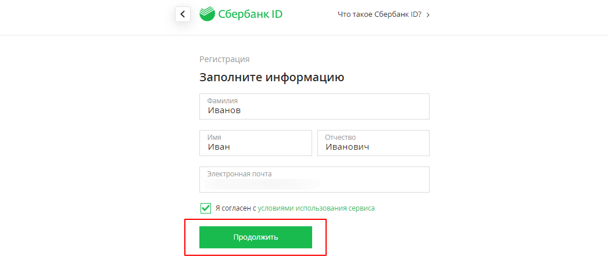608x264 pixels.
Task: Click the Регистрация step label
Action: tap(224, 59)
